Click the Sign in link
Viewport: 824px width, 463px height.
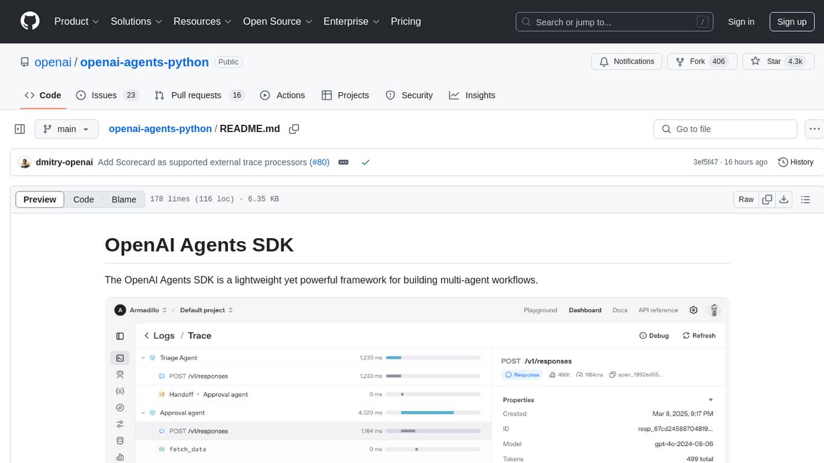click(x=741, y=22)
